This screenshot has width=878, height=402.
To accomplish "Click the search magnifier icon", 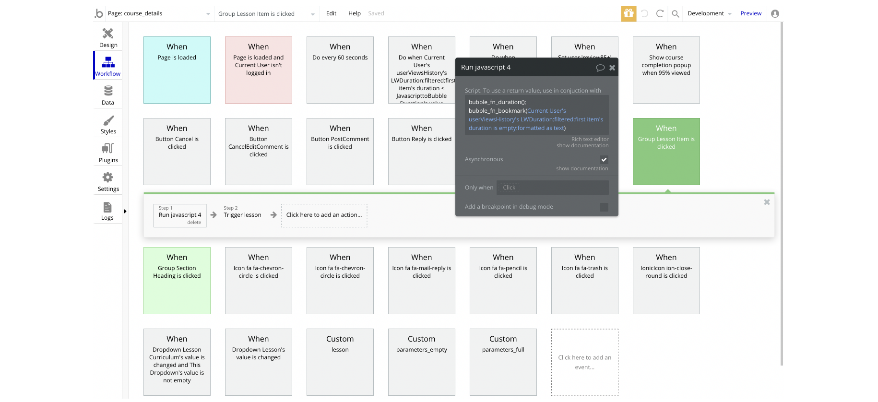I will coord(675,14).
